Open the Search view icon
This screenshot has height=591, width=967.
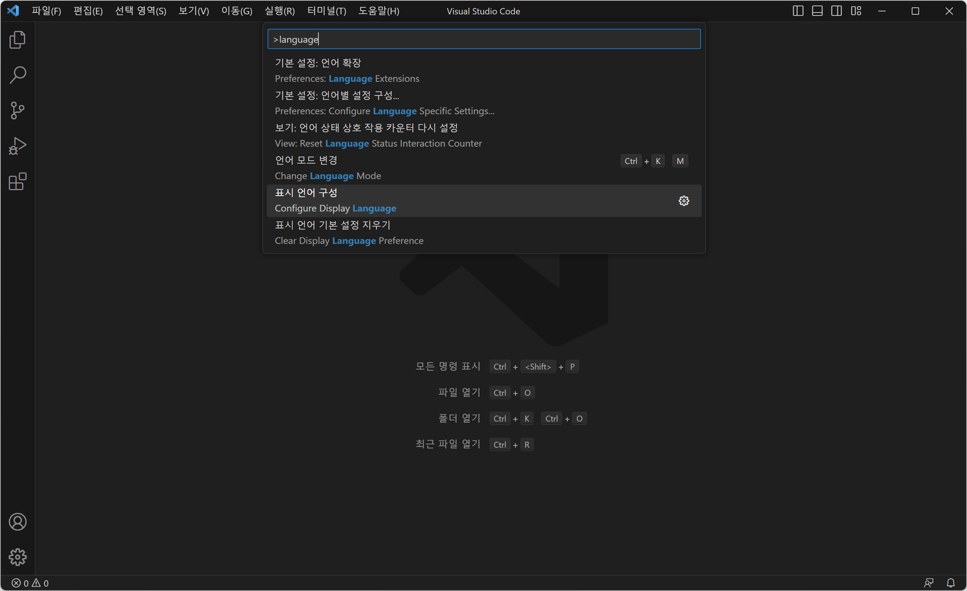tap(17, 75)
